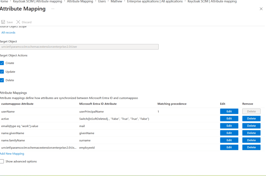Image resolution: width=266 pixels, height=176 pixels.
Task: Delete the name.familyName mapping
Action: (x=251, y=140)
